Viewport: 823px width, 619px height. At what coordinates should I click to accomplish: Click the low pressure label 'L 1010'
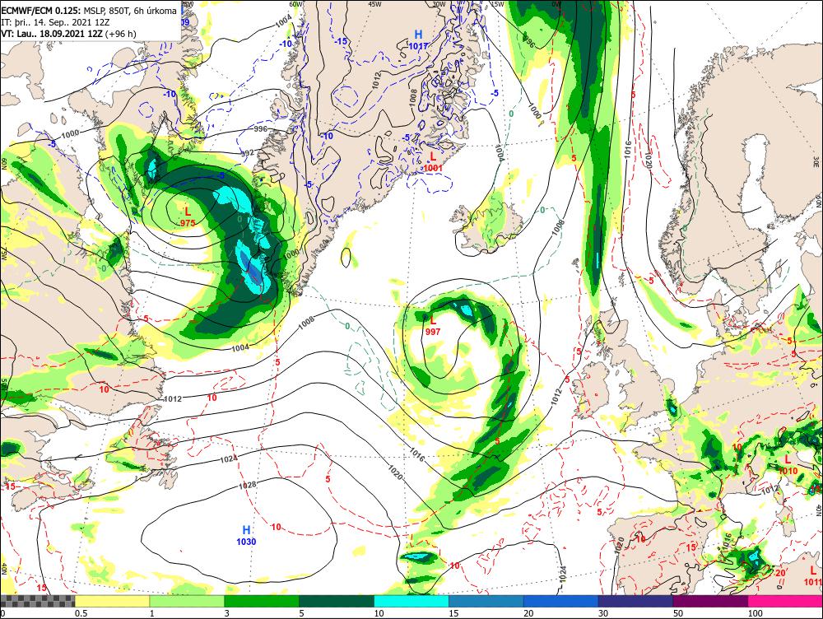point(788,465)
